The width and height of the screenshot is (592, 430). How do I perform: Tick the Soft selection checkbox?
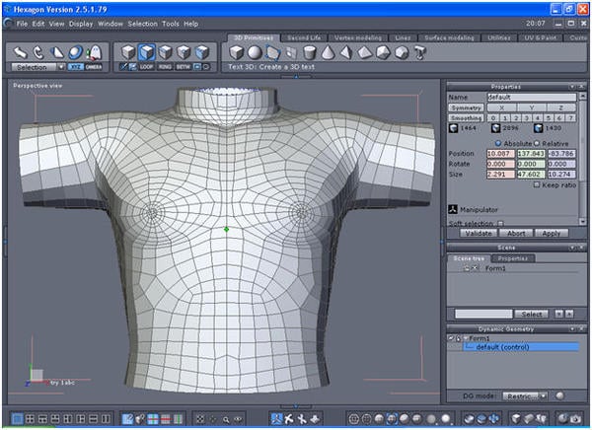[x=500, y=223]
